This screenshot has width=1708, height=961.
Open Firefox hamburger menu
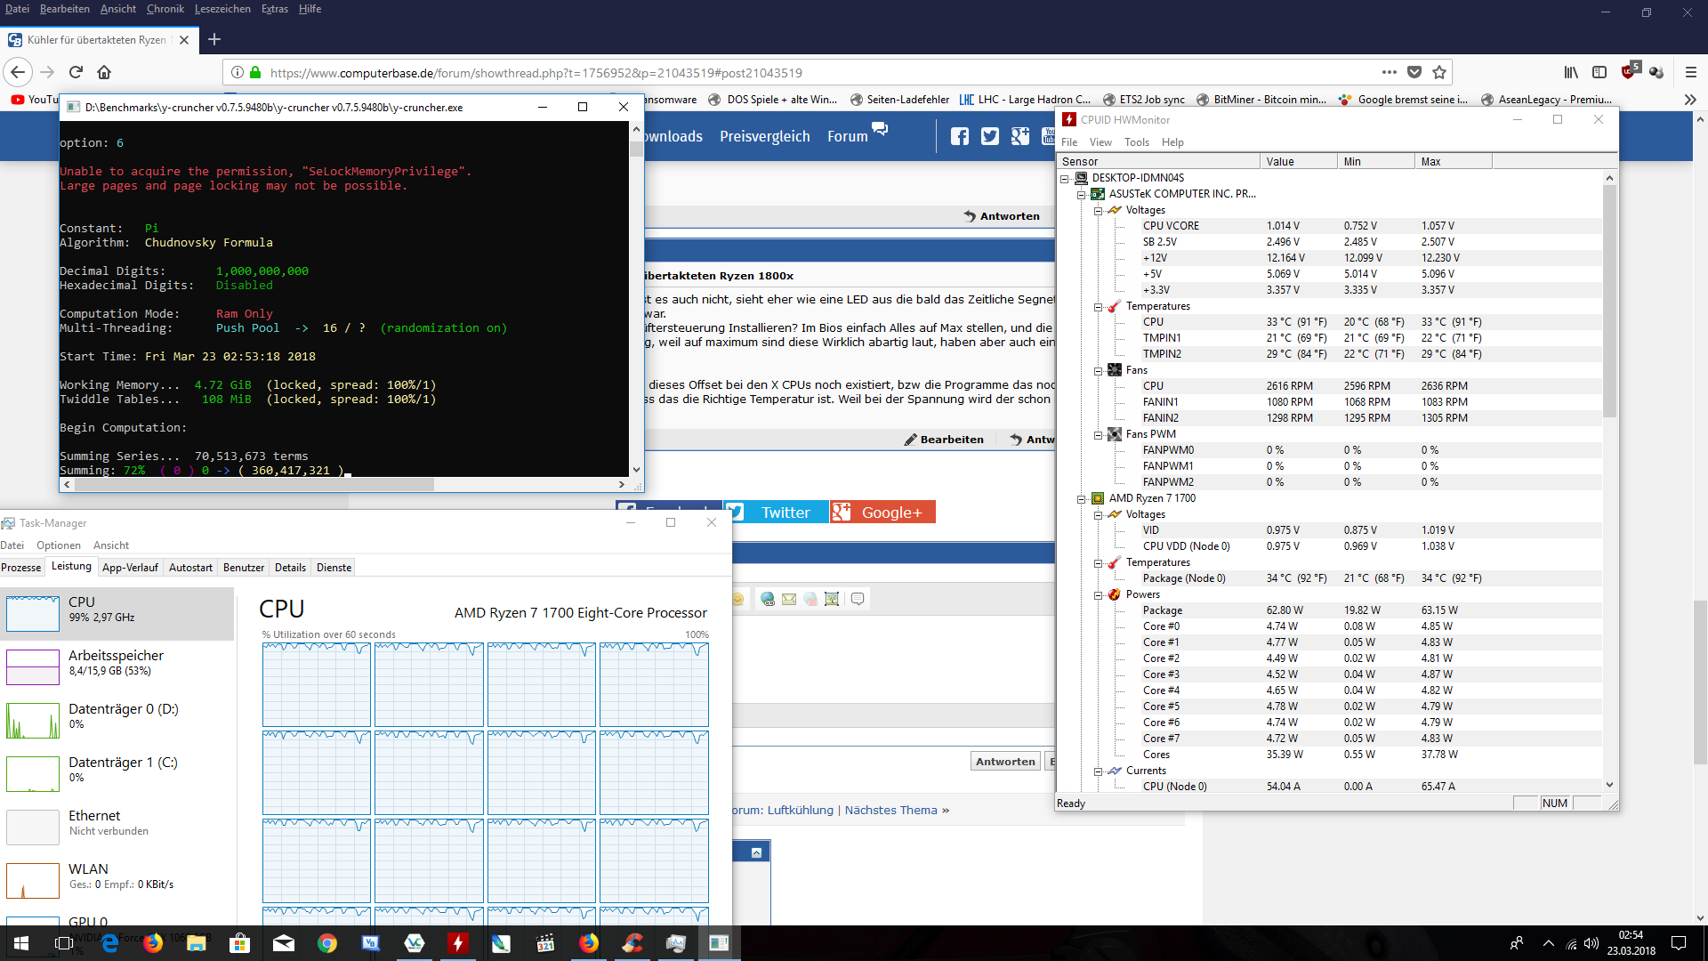(1690, 72)
